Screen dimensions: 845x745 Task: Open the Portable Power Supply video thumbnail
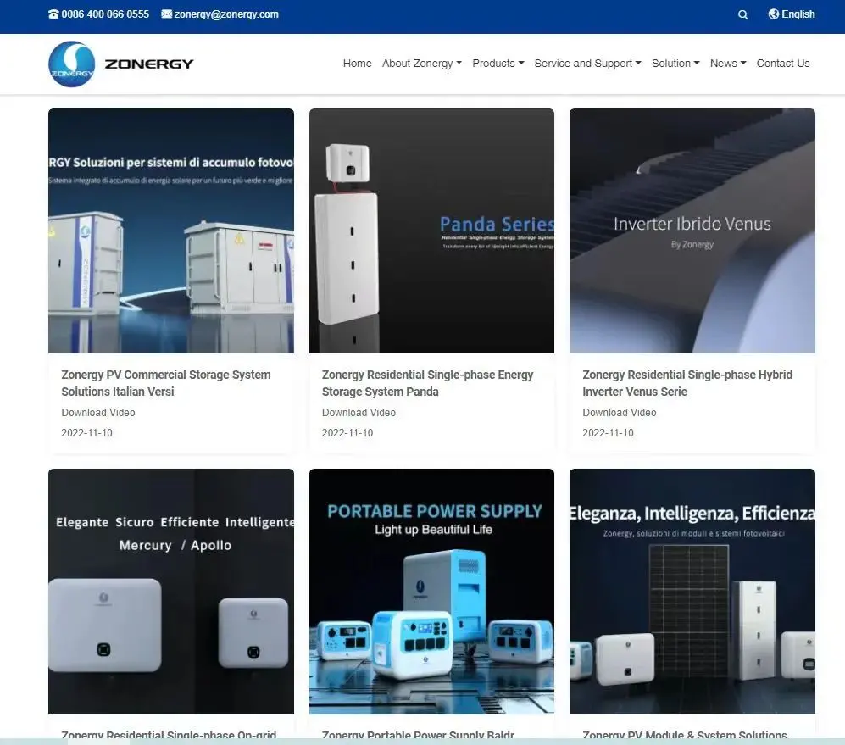click(431, 592)
